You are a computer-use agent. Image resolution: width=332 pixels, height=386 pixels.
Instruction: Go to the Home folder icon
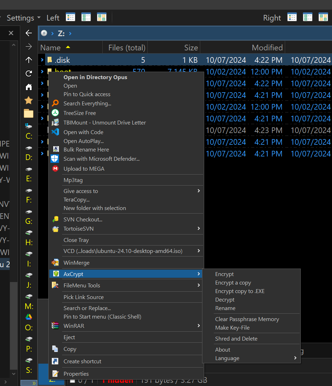click(29, 87)
